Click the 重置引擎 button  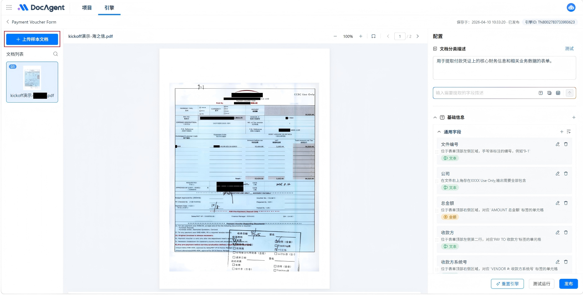tap(507, 284)
